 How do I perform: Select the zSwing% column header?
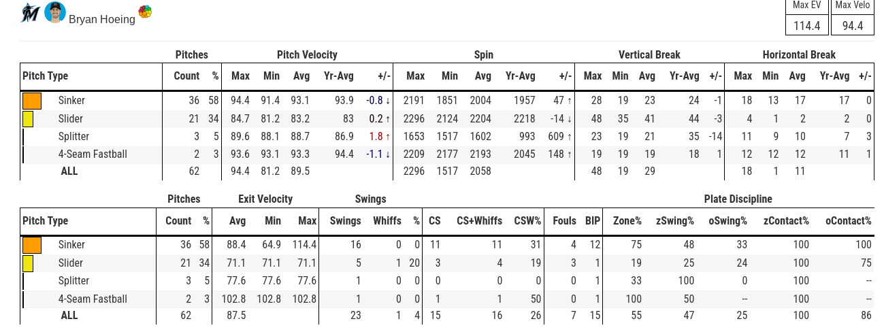point(674,221)
